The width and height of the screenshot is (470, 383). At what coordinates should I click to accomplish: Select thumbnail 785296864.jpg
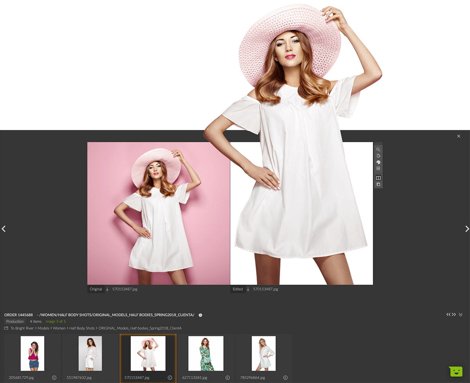pos(264,353)
